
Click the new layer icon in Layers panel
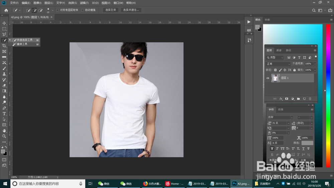pos(304,99)
